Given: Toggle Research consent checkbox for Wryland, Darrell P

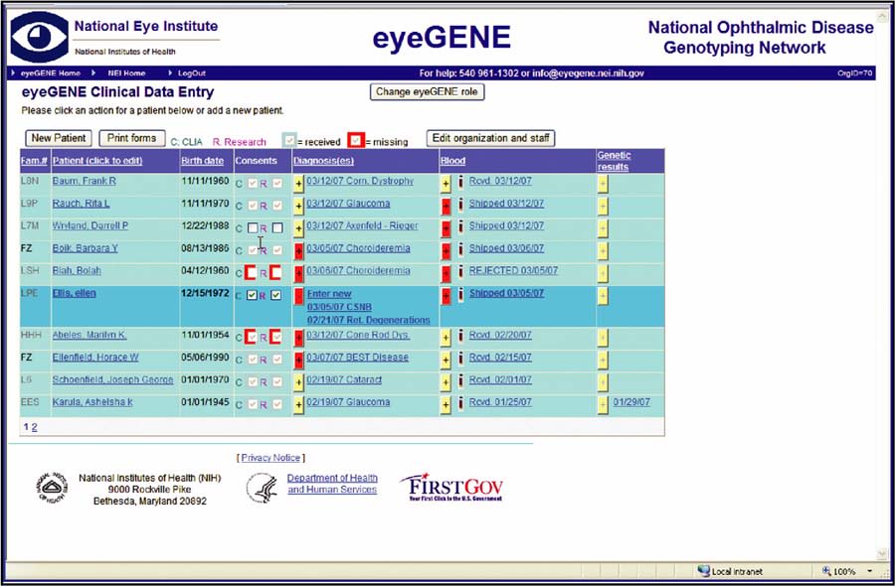Looking at the screenshot, I should tap(277, 228).
